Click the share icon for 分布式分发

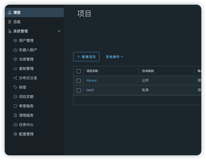pos(15,78)
